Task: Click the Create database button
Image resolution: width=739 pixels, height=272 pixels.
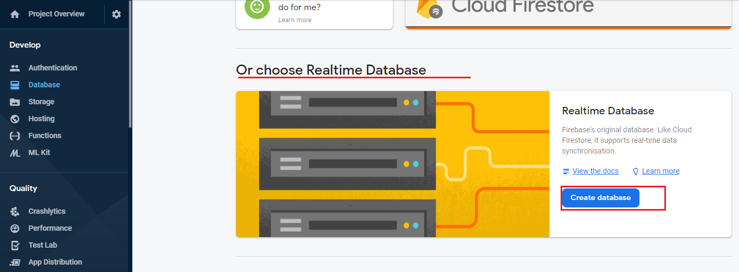Action: coord(600,198)
